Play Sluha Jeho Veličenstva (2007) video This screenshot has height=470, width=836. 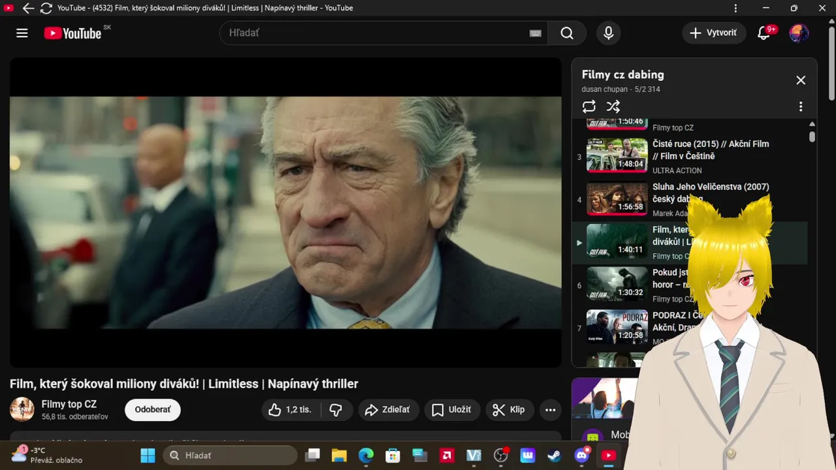point(711,193)
